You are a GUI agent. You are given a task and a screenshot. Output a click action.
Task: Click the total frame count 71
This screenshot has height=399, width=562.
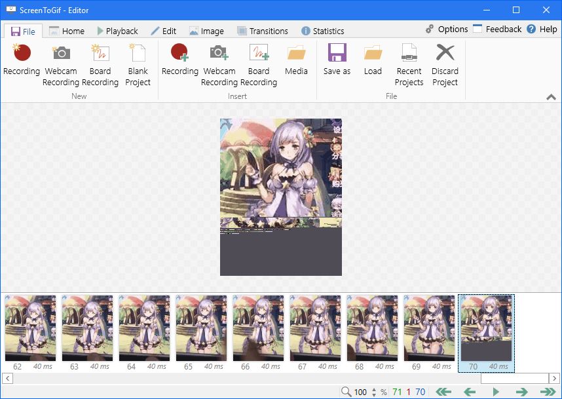[397, 392]
